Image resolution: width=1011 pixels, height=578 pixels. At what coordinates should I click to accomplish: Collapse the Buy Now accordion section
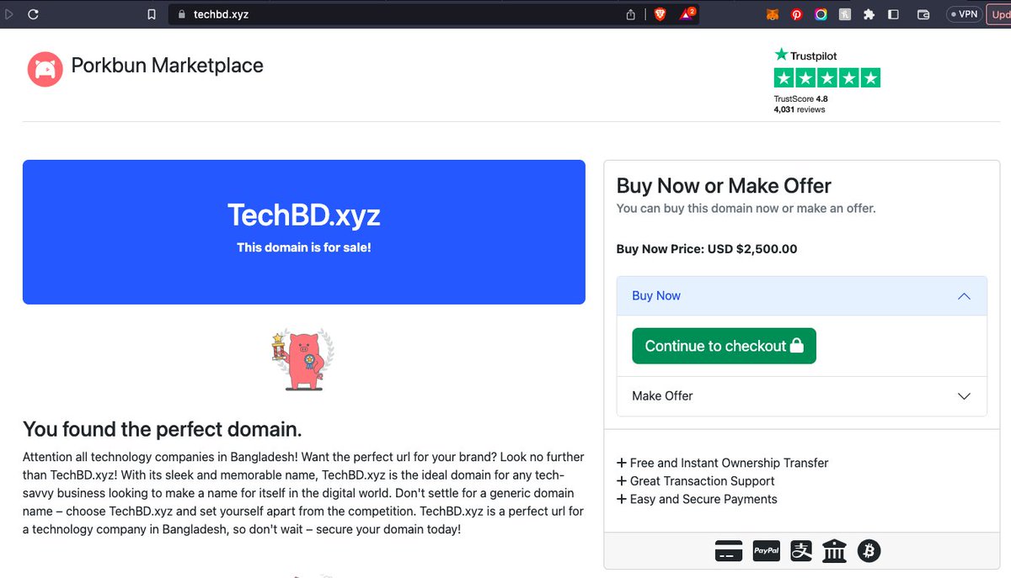(801, 295)
